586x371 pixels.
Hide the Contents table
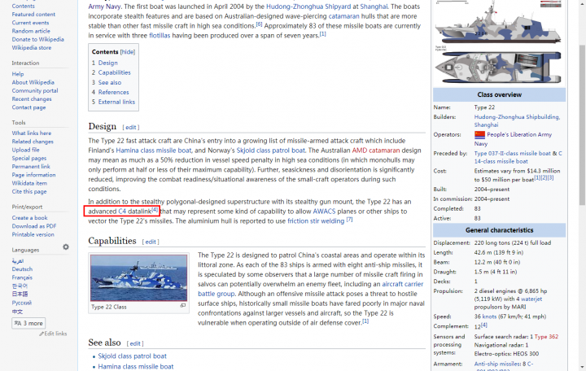point(128,52)
